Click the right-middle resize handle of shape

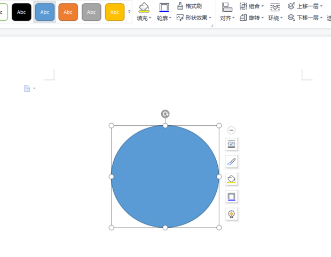(219, 176)
